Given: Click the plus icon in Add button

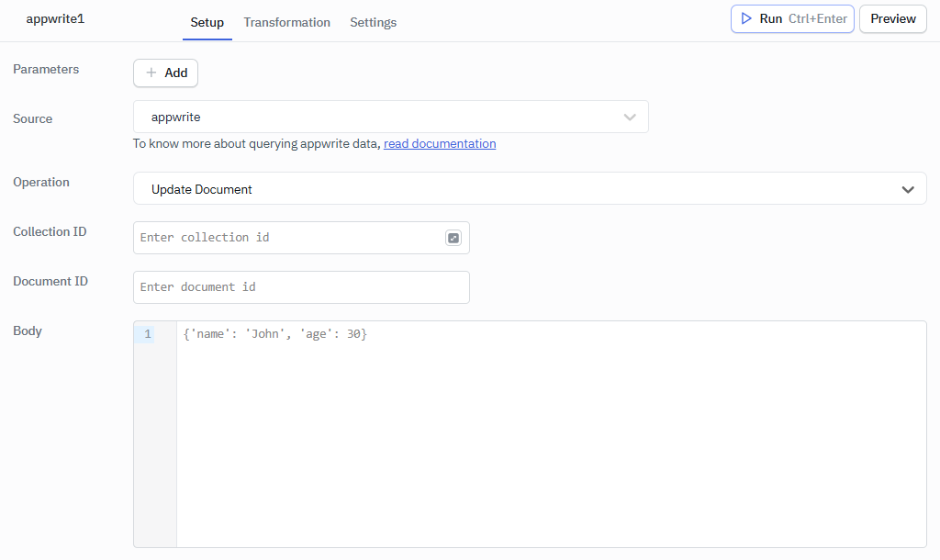Looking at the screenshot, I should click(x=151, y=73).
